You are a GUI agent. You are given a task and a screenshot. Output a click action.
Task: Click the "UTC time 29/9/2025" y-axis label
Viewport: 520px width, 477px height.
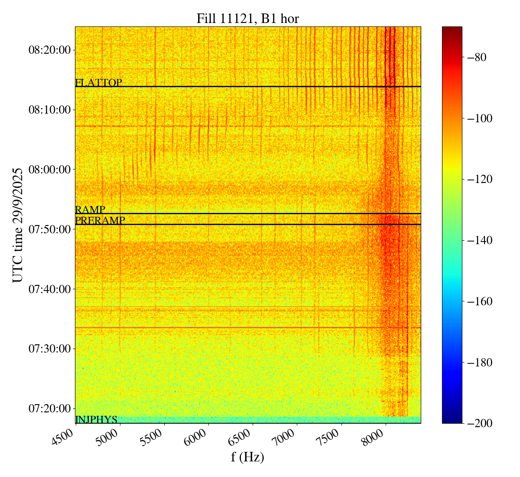coord(18,225)
